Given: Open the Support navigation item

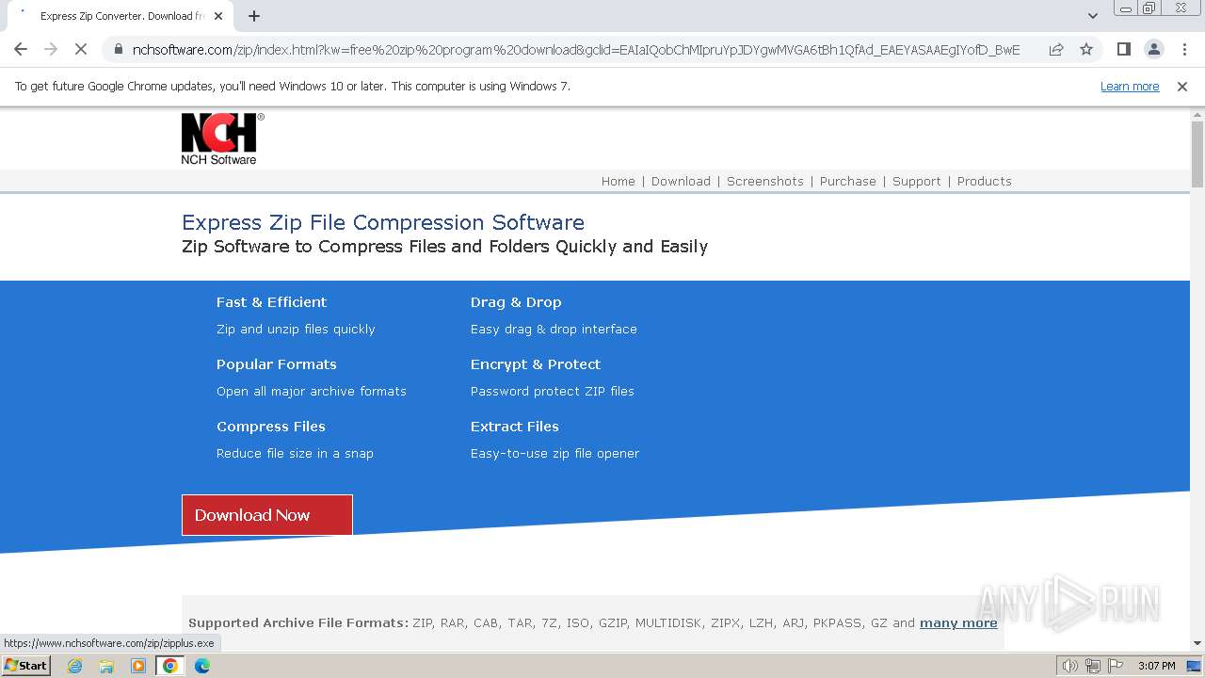Looking at the screenshot, I should click(x=917, y=182).
